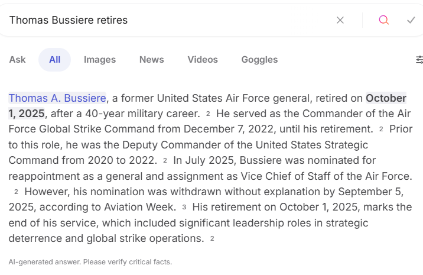This screenshot has width=423, height=275.
Task: Open citation 2 after "40-year military career"
Action: 208,114
